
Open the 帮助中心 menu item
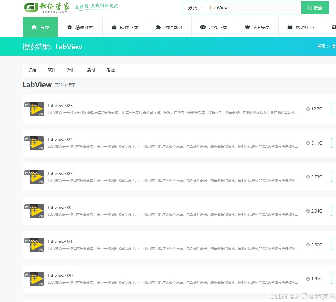(x=301, y=27)
